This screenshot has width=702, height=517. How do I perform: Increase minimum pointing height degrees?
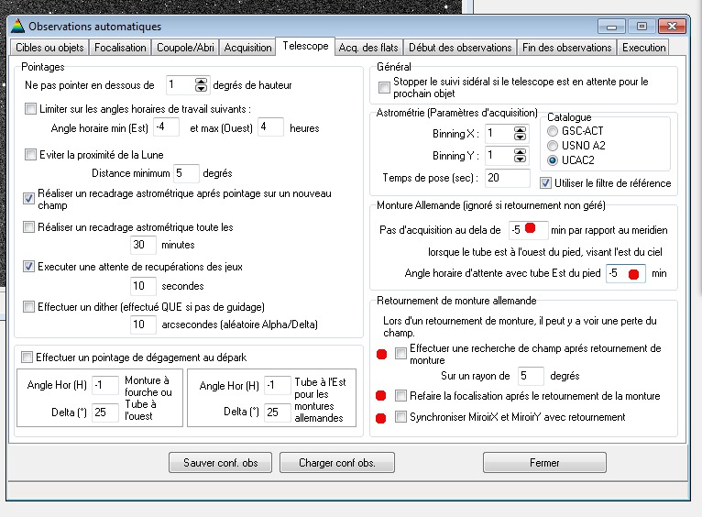(202, 82)
